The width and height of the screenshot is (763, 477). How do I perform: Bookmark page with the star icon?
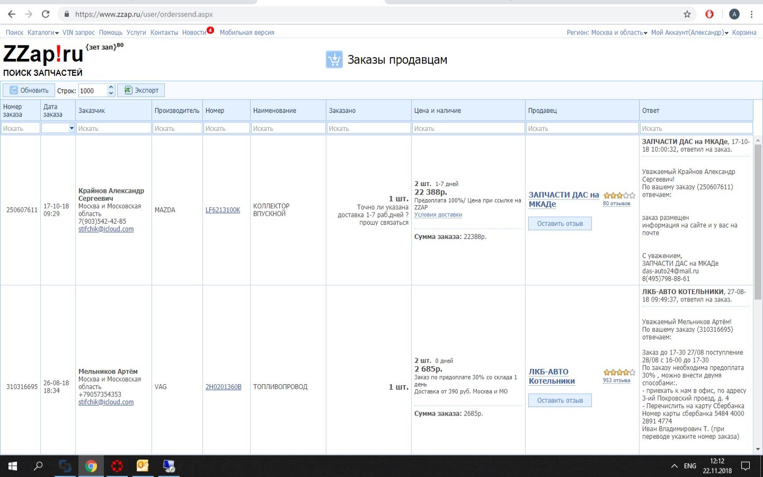687,14
